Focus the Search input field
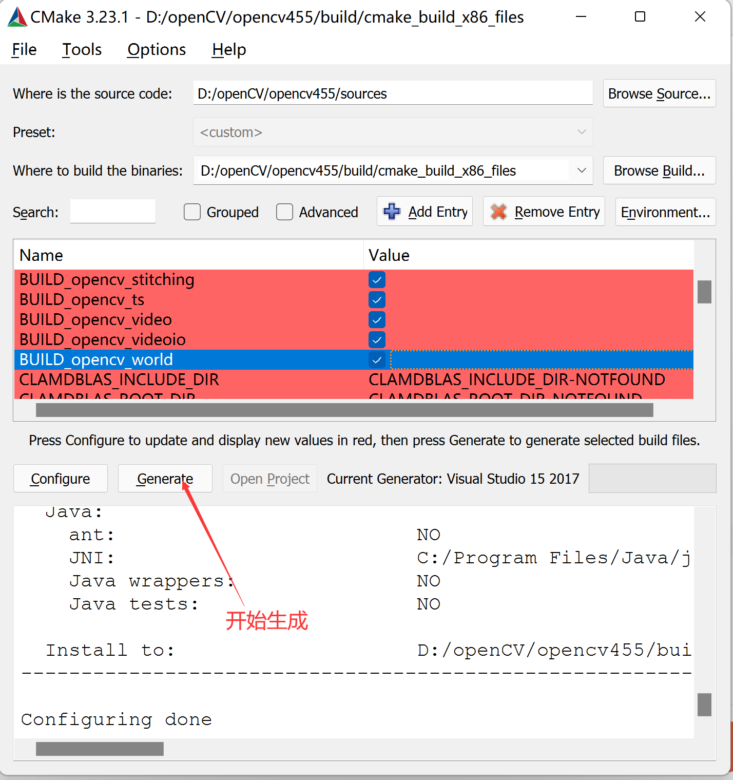This screenshot has height=780, width=733. 112,211
